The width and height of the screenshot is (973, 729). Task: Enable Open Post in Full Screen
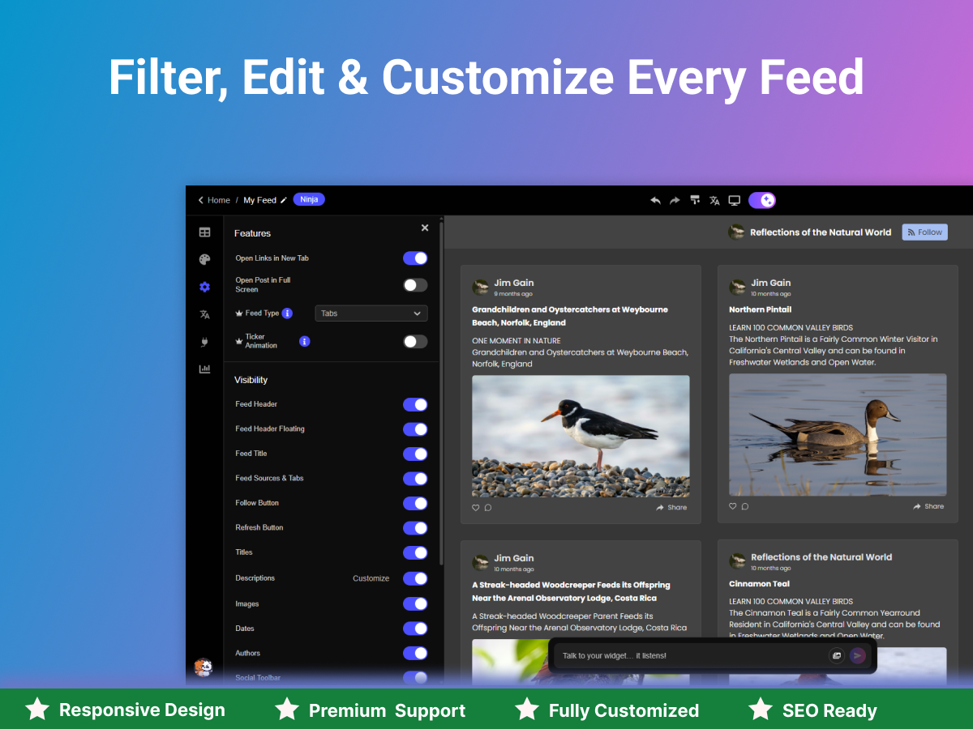415,285
